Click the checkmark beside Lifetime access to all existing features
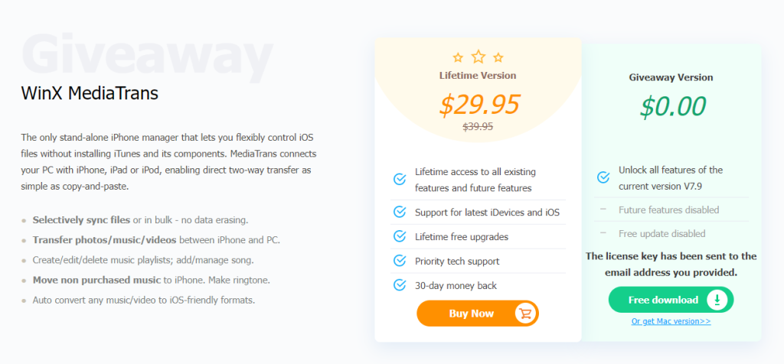784x364 pixels. [400, 179]
